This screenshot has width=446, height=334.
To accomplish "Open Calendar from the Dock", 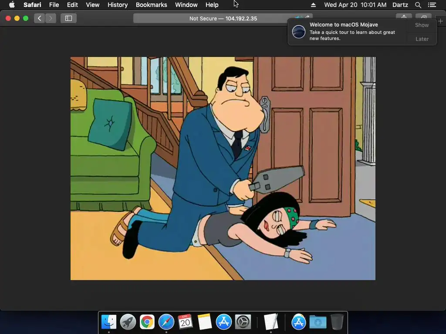I will (x=185, y=322).
